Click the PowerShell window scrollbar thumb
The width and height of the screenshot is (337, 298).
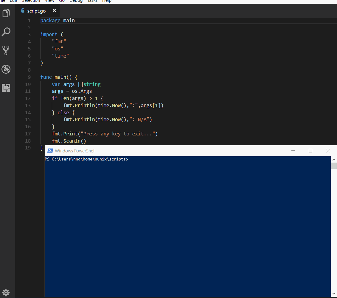click(x=334, y=166)
